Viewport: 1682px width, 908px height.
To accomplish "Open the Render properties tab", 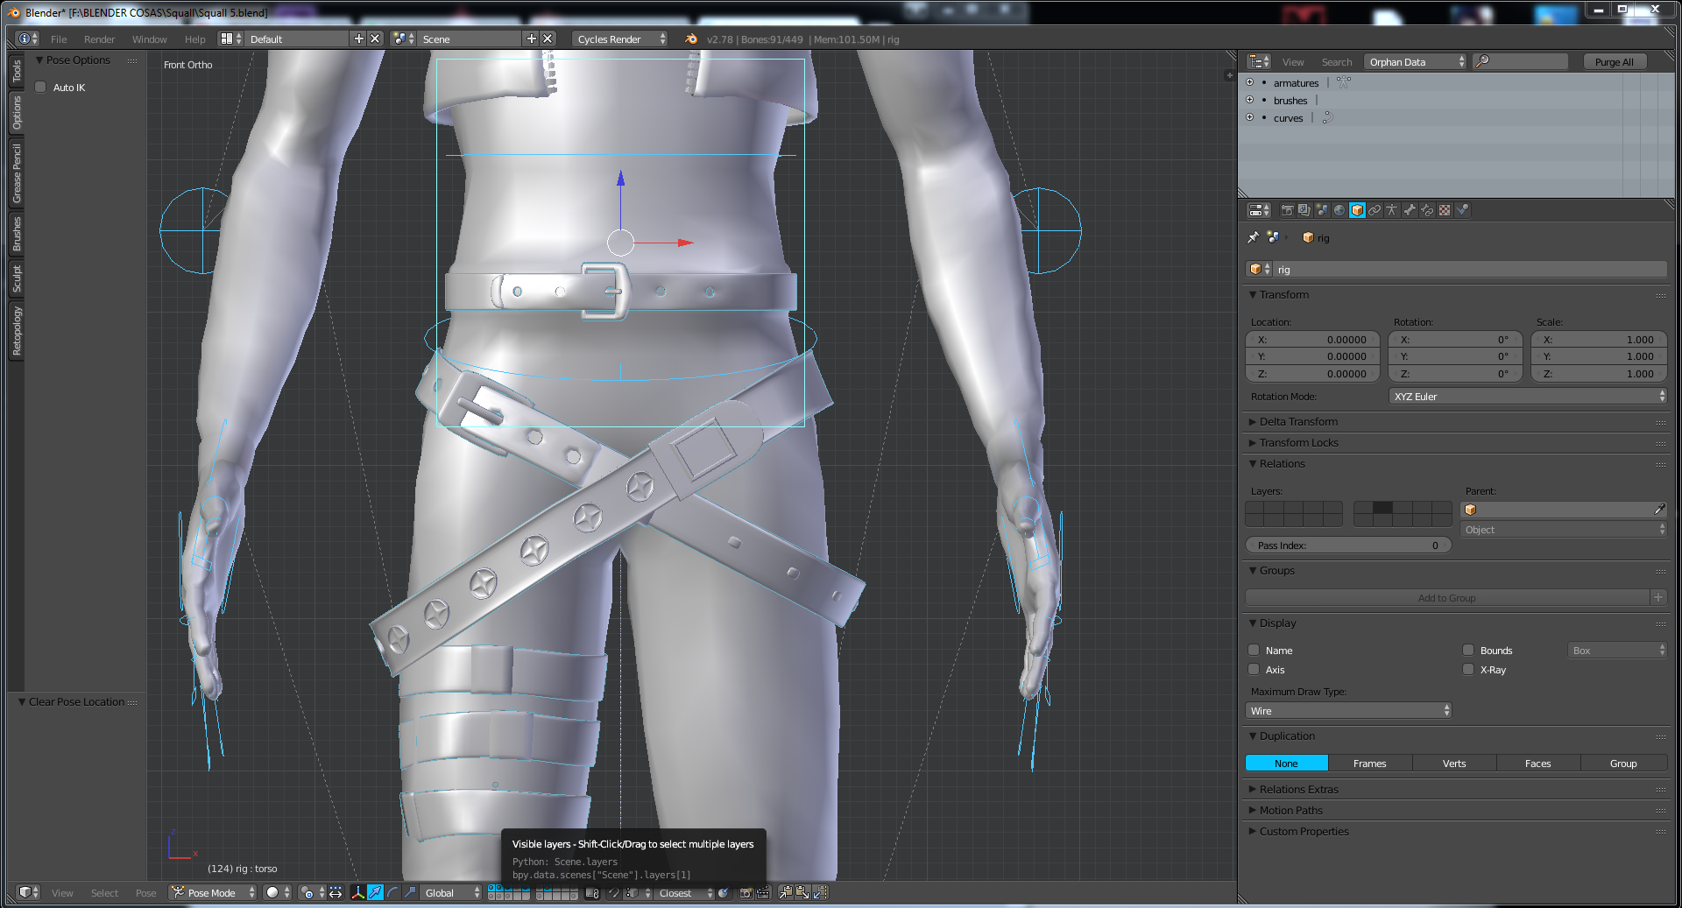I will 1287,210.
